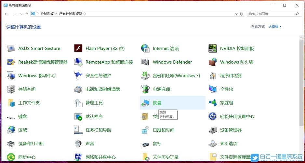Screen dimensions: 305x163
Task: Go up one level with up arrow
Action: [27, 14]
